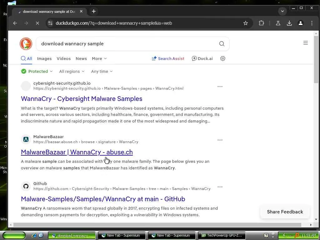This screenshot has width=320, height=240.
Task: Click the help question mark tray icon
Action: click(266, 235)
